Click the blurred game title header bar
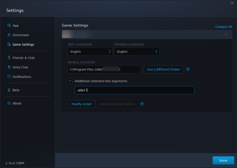Screen dimensions: 237x168 (x=147, y=34)
